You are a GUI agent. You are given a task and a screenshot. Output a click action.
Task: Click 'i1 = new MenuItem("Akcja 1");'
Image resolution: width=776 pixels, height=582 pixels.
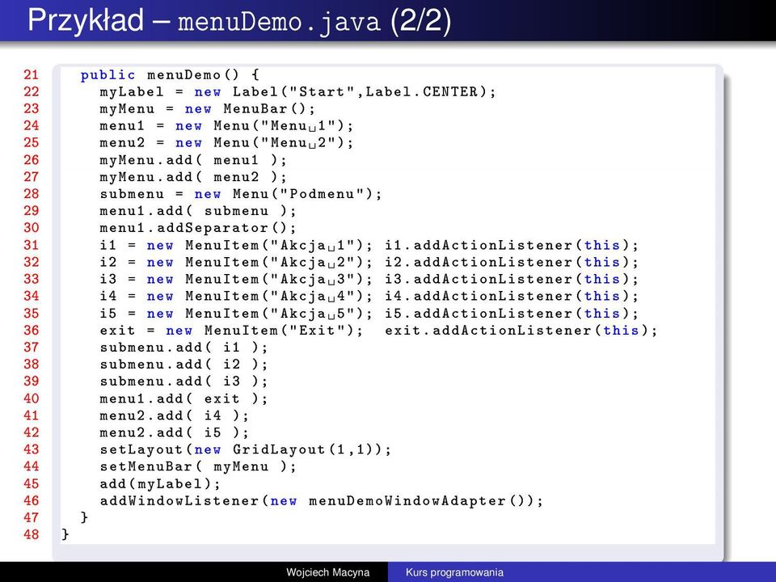pyautogui.click(x=236, y=246)
